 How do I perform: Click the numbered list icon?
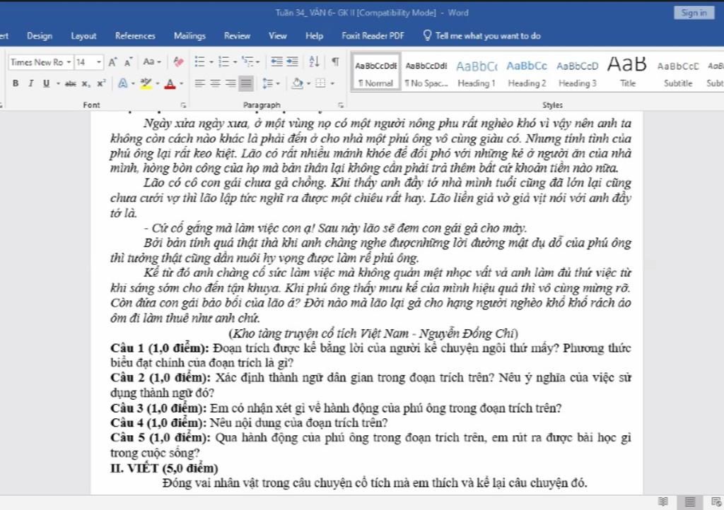[223, 61]
